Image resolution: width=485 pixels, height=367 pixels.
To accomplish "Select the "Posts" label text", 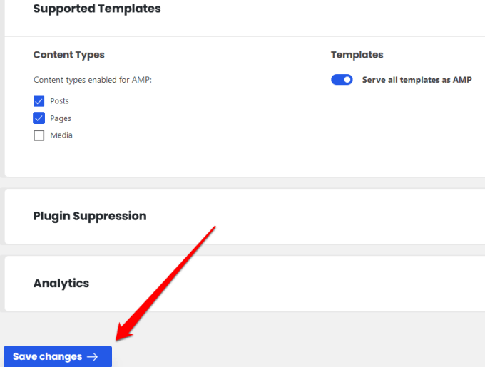I will coord(59,101).
